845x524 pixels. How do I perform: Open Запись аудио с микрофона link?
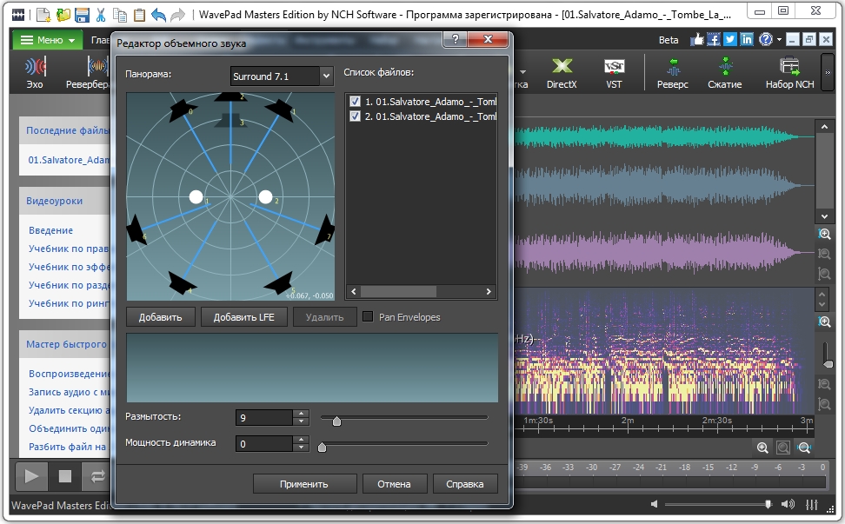pyautogui.click(x=69, y=392)
